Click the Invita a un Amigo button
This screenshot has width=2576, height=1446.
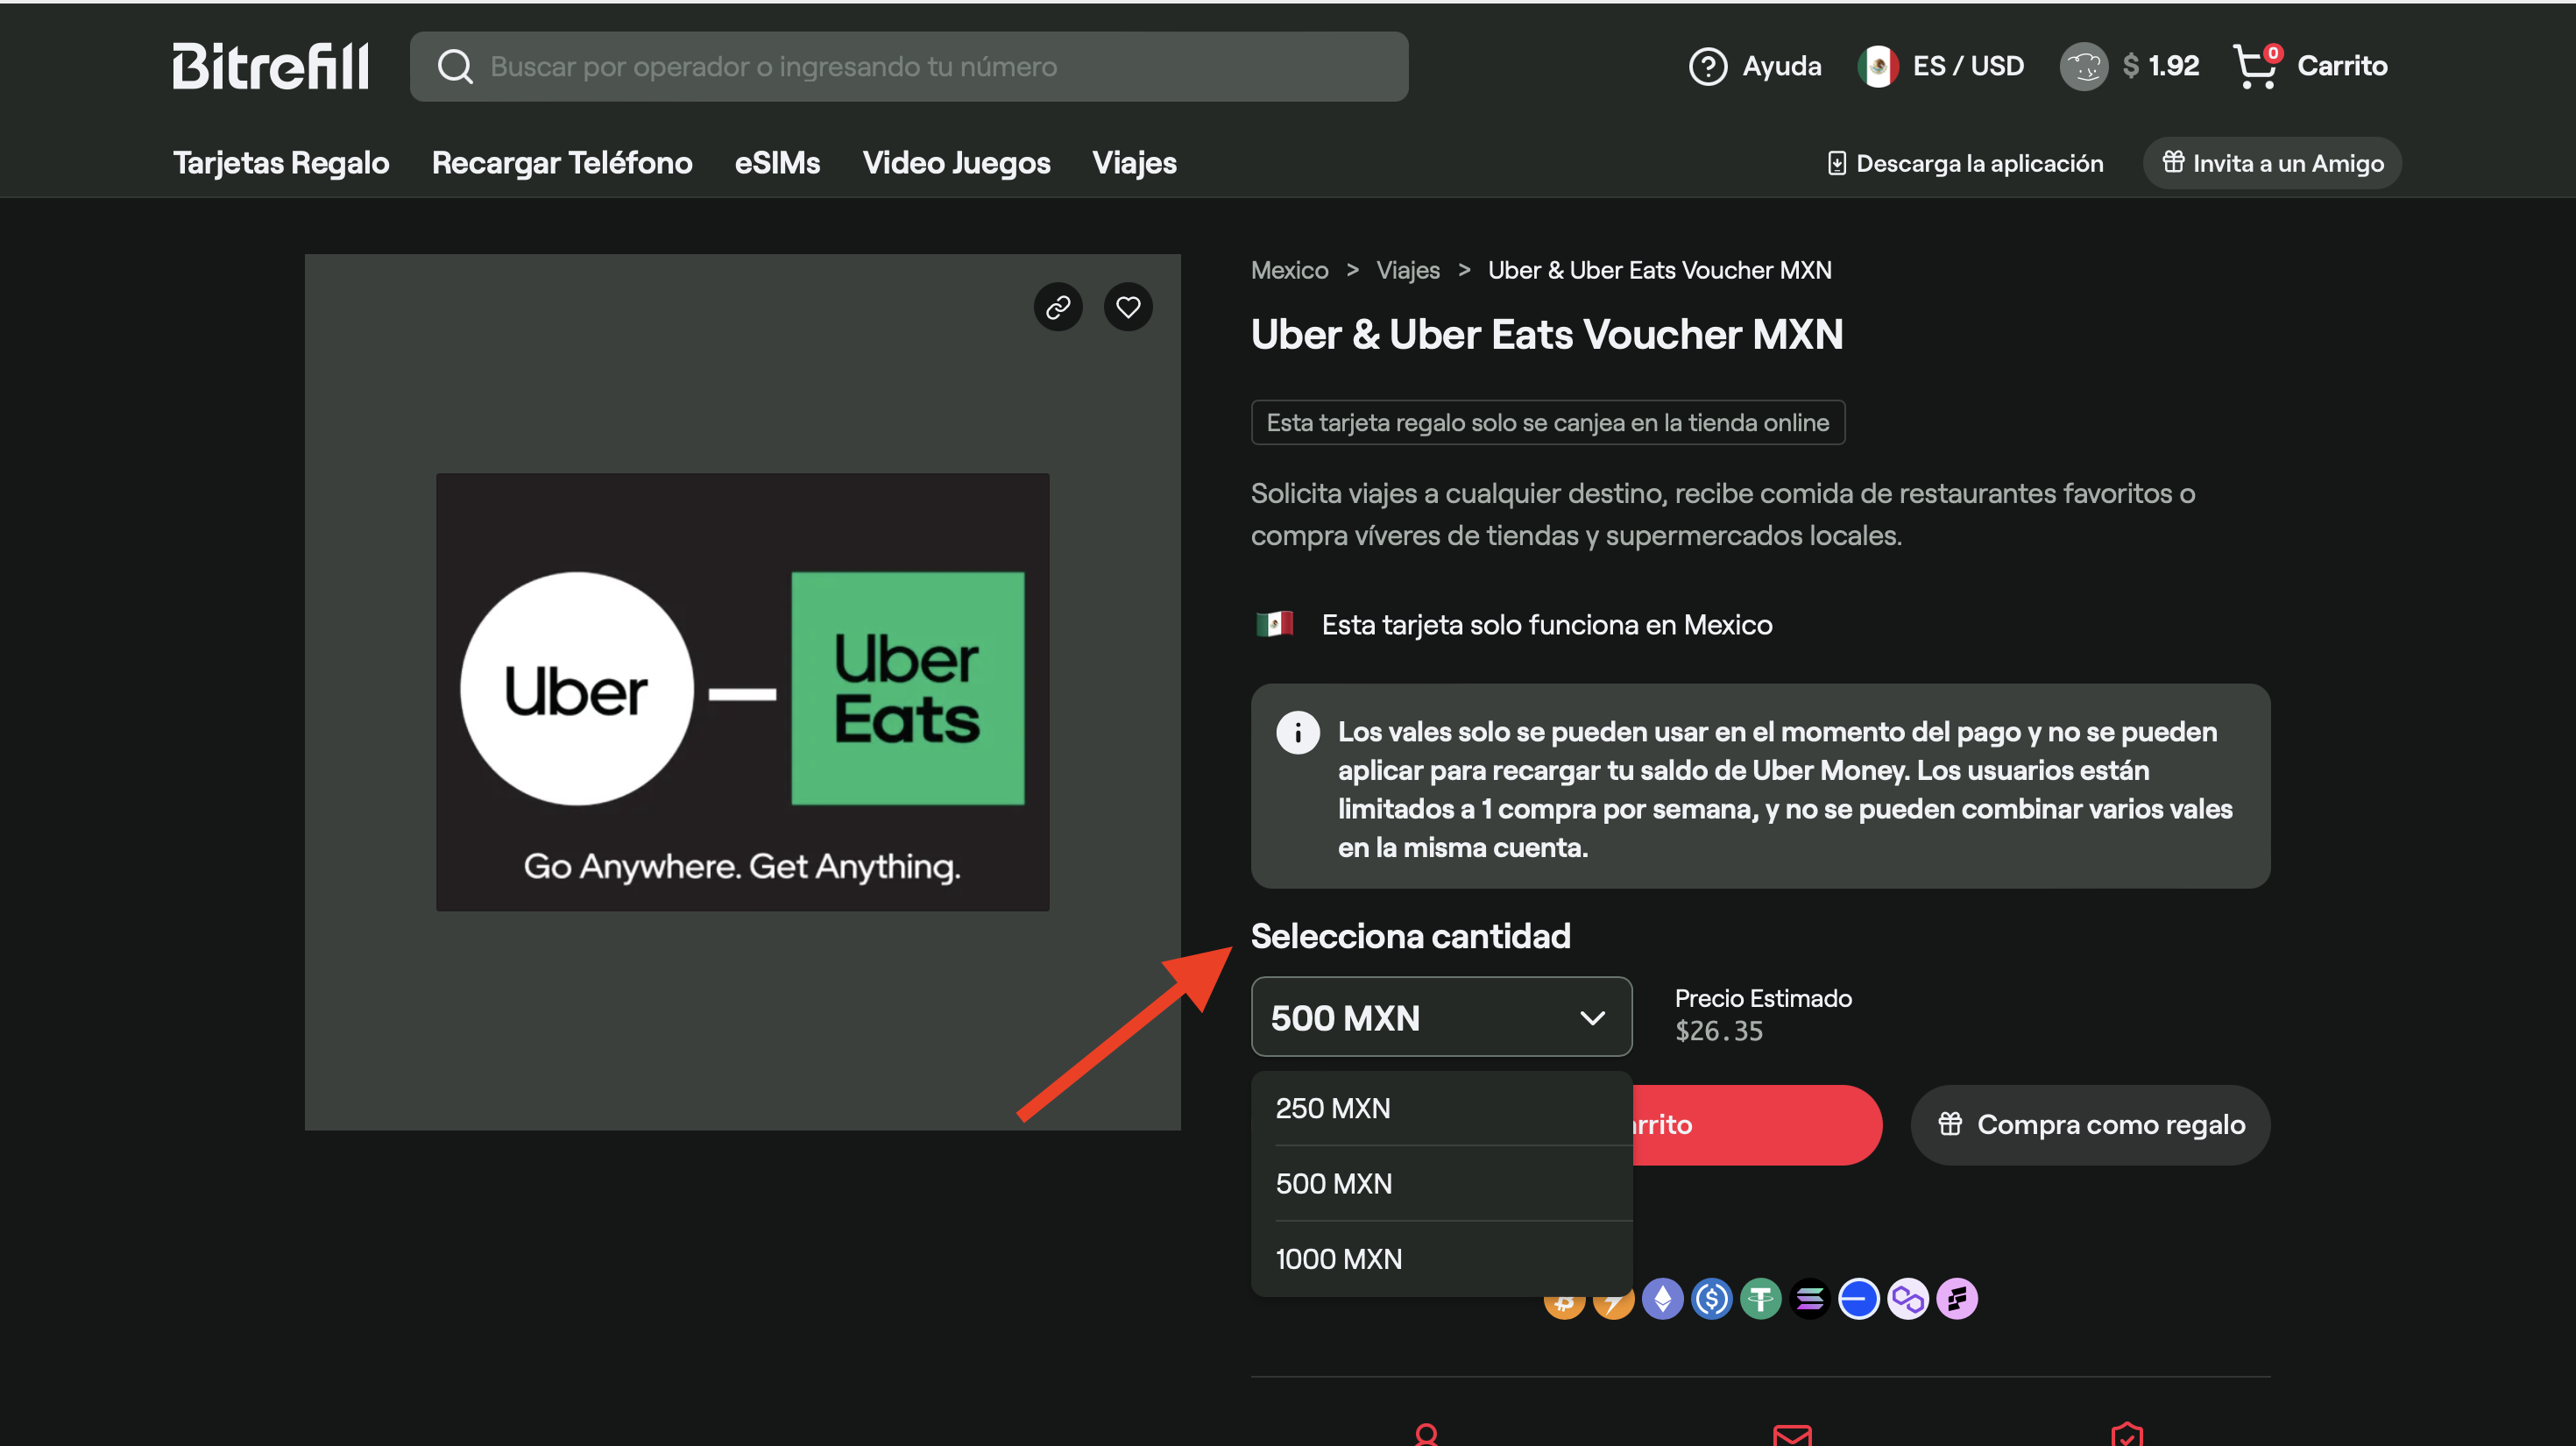pos(2272,163)
